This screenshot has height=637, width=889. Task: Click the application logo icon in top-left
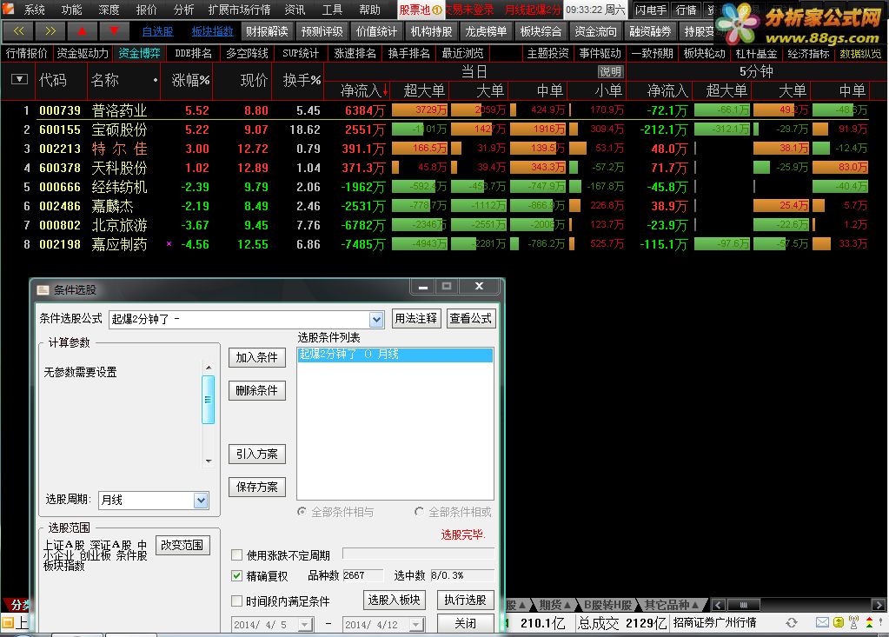[x=8, y=9]
